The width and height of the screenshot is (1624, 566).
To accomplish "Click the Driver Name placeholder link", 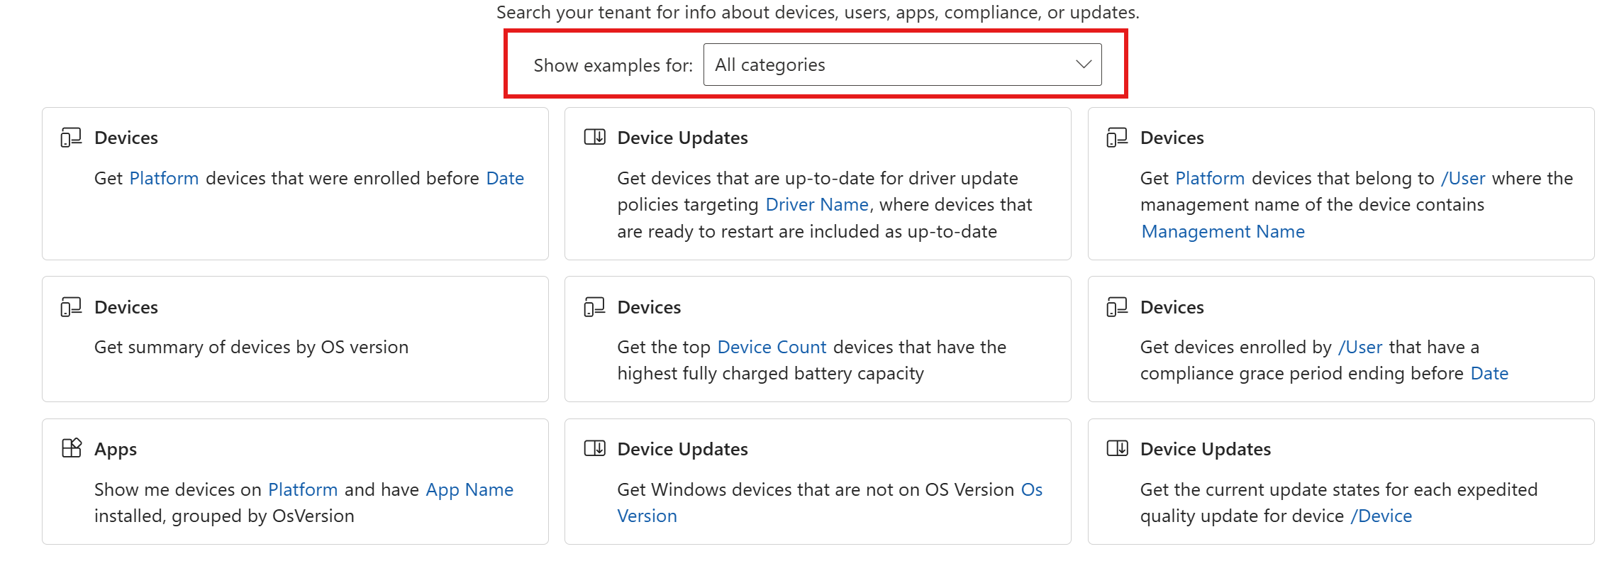I will click(x=817, y=204).
